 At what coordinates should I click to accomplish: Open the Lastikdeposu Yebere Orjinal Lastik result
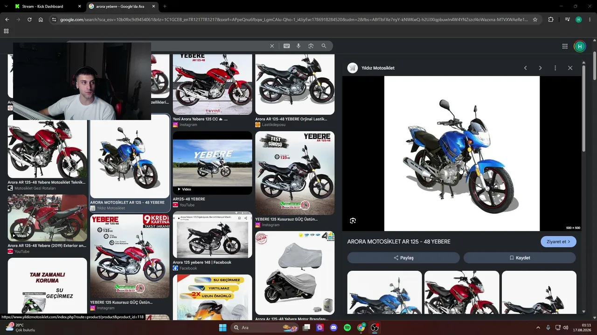(x=295, y=91)
